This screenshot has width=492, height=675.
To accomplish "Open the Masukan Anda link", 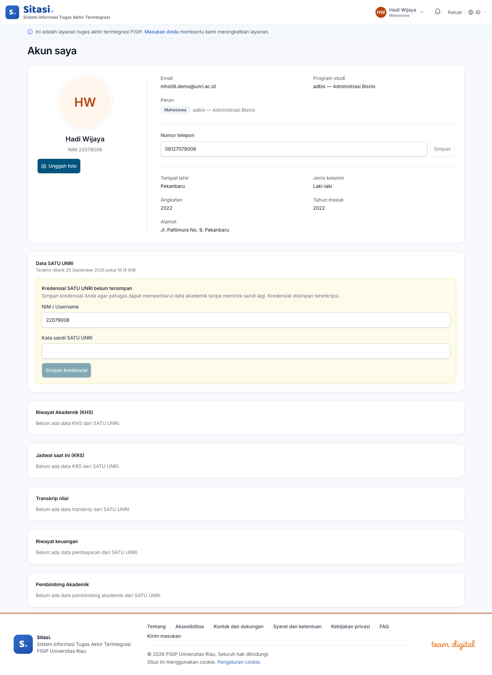I will pos(162,32).
